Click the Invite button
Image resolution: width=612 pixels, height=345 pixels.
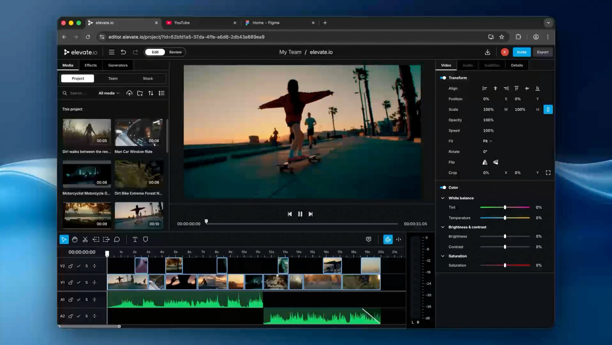[x=522, y=52]
